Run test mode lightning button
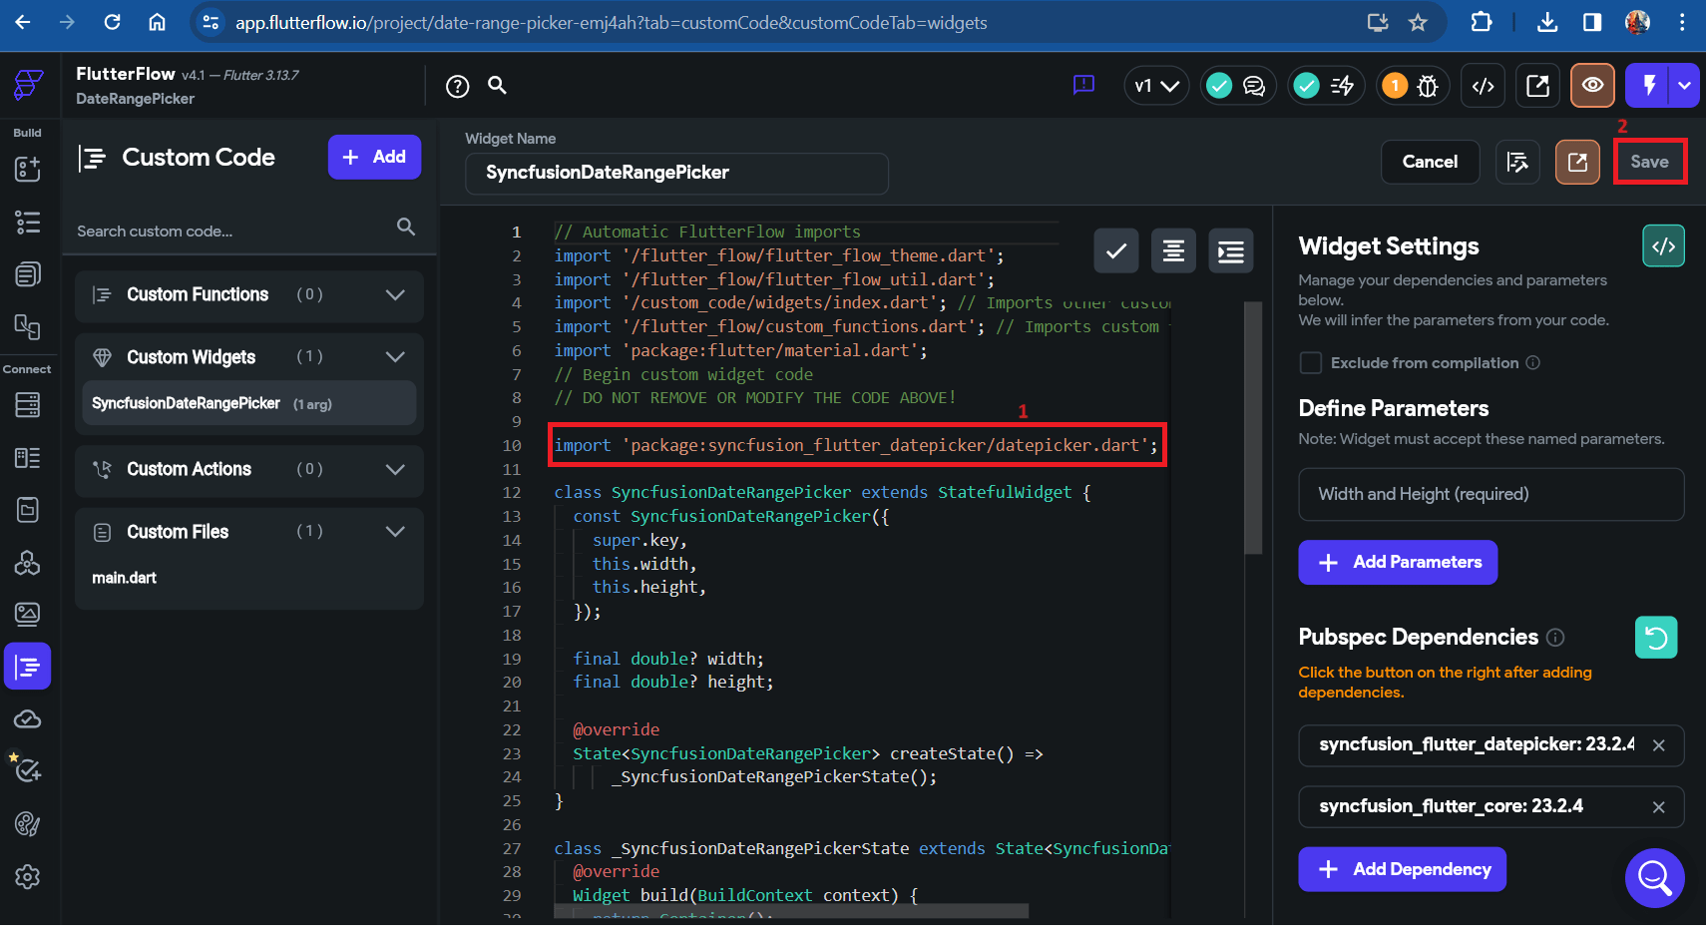 (1648, 86)
